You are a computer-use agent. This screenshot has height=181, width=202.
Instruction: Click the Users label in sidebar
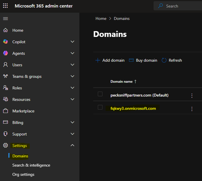(x=17, y=65)
